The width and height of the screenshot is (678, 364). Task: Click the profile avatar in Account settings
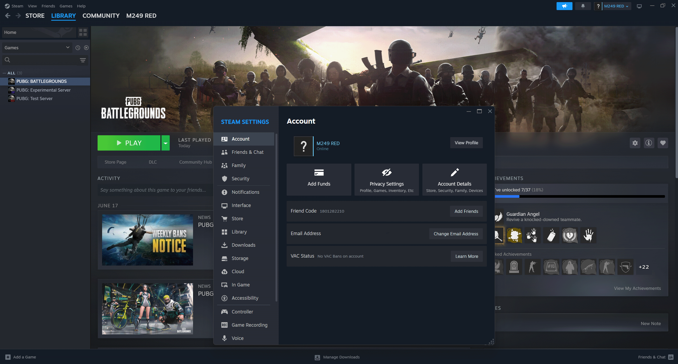tap(303, 146)
